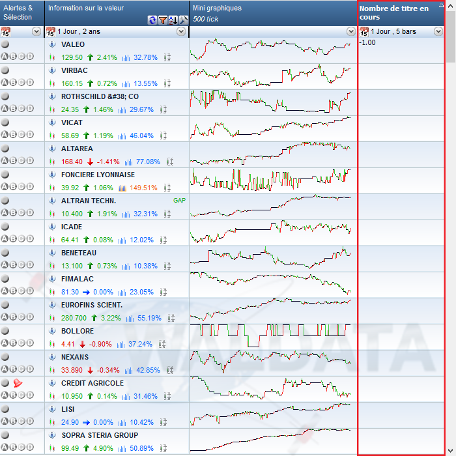Refresh the list with the blue arrows icon
This screenshot has height=456, width=456.
(x=152, y=20)
